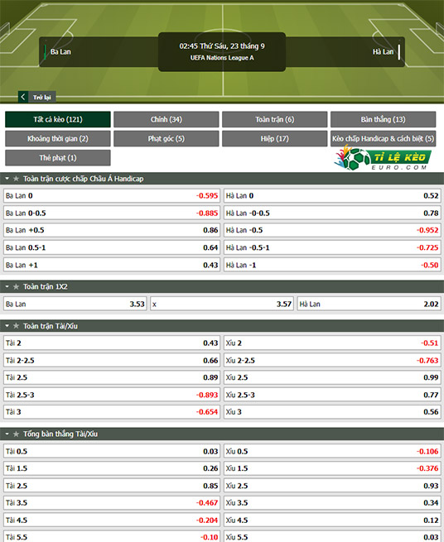Collapse the Toàn trận 1X2 section arrow

(x=7, y=286)
